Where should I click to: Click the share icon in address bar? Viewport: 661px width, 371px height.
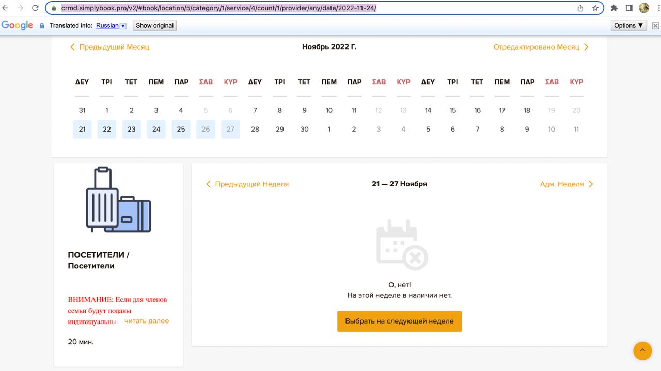click(580, 8)
